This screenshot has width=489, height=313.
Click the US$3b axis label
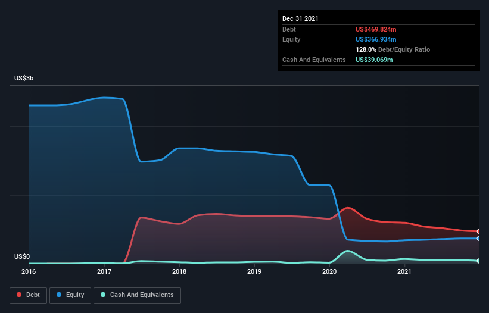24,78
